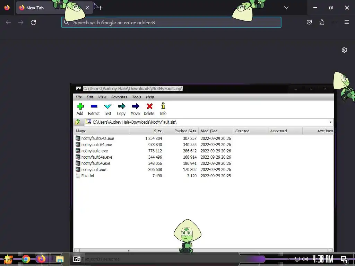The image size is (355, 266).
Task: Open network status tray icon
Action: point(297,259)
